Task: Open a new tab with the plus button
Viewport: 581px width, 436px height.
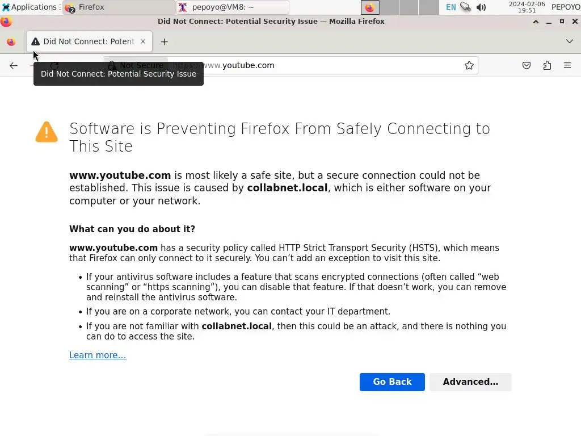Action: point(165,41)
